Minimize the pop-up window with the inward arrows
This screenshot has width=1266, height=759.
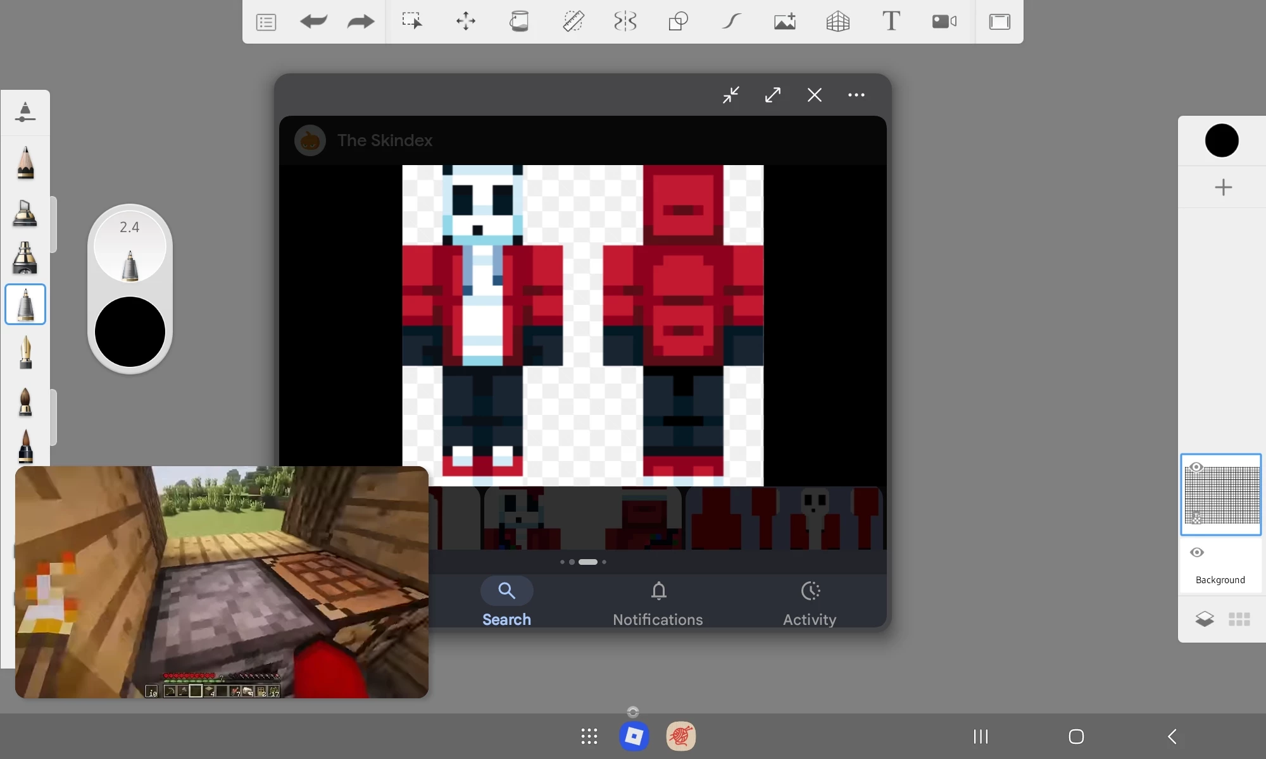[x=731, y=95]
